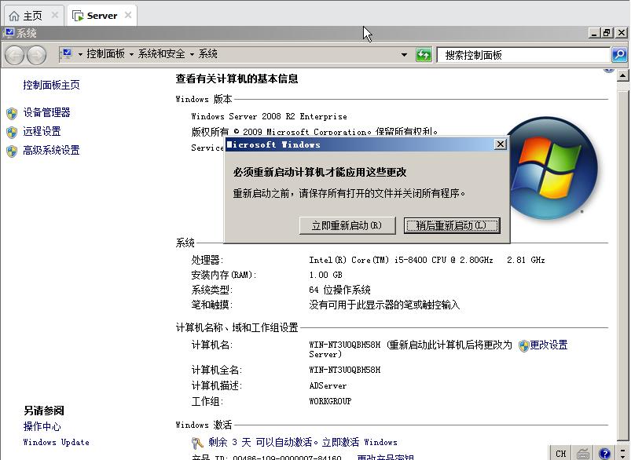
Task: Click the ADServer description text
Action: point(328,386)
